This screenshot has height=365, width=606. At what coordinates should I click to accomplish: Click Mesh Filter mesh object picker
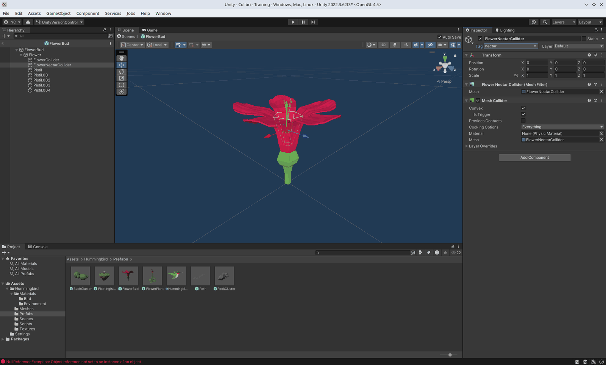pyautogui.click(x=601, y=92)
